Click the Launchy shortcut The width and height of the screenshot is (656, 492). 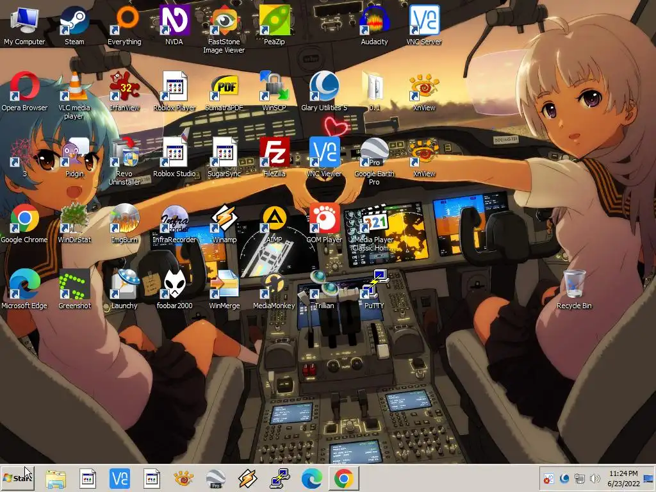[x=124, y=290]
